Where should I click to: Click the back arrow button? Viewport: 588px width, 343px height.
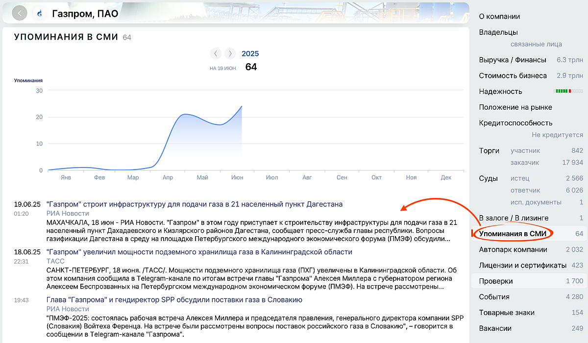coord(20,13)
